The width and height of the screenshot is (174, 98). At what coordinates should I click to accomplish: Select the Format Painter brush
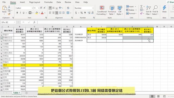click(x=9, y=14)
